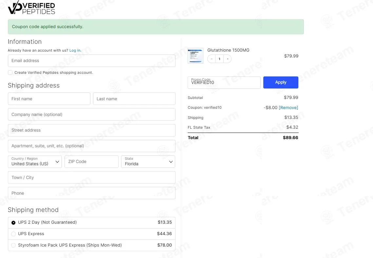Click into the Last name field

(x=134, y=99)
